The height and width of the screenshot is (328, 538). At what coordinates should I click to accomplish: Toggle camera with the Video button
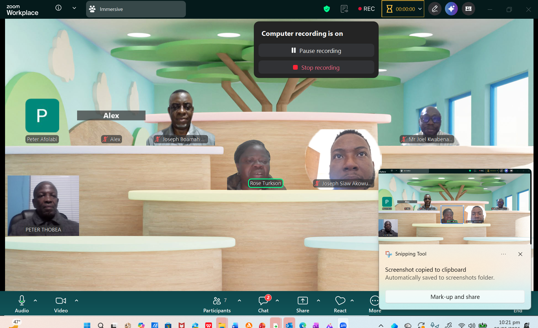[x=61, y=304]
